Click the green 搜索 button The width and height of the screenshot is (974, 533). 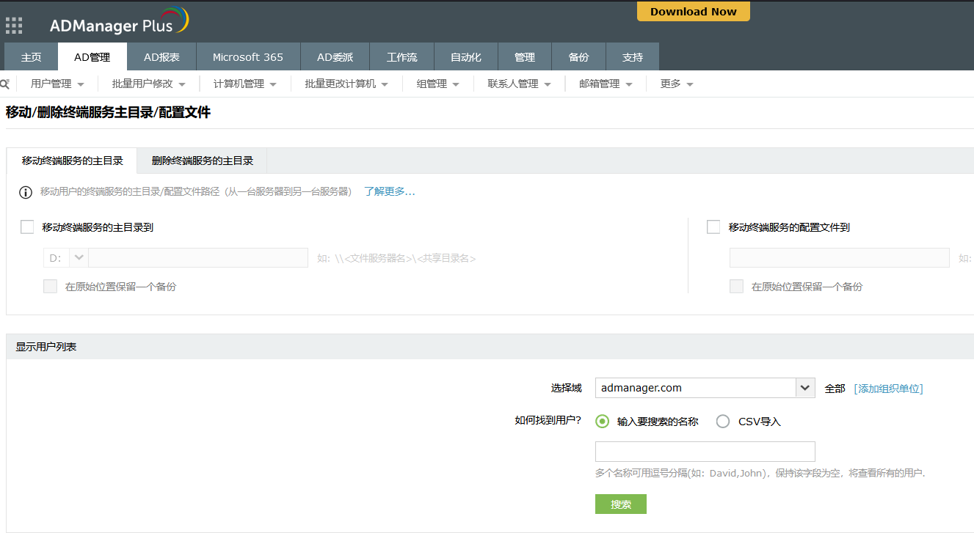tap(620, 504)
